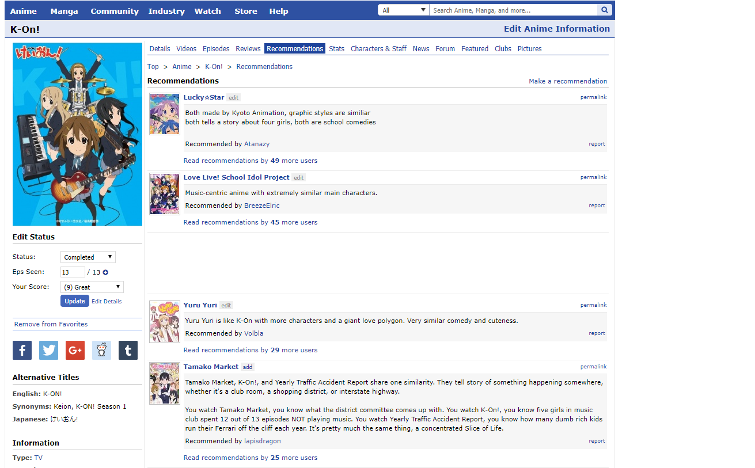755x468 pixels.
Task: Share on Google Plus icon
Action: [75, 350]
